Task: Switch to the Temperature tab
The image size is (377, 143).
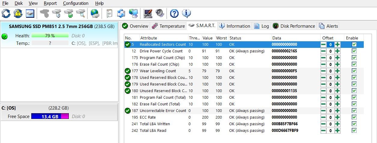Action: [168, 26]
